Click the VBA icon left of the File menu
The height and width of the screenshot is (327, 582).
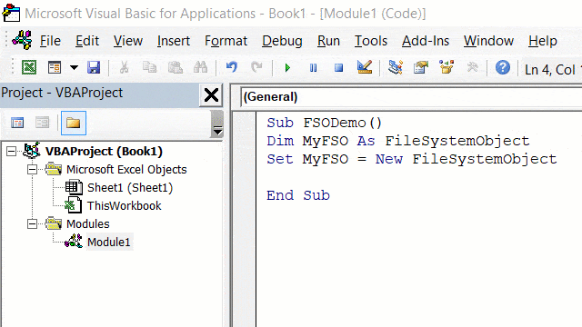[22, 40]
